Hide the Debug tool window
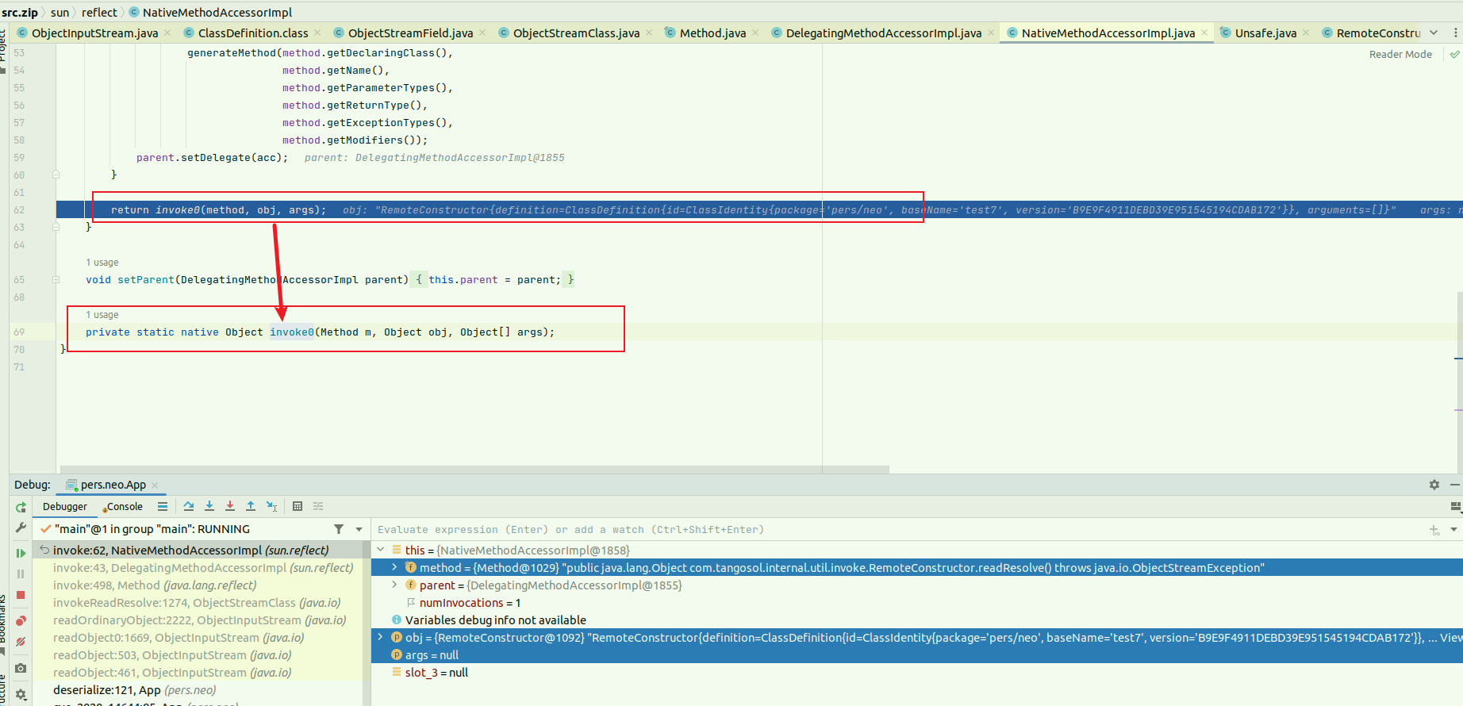The width and height of the screenshot is (1463, 706). 1455,485
